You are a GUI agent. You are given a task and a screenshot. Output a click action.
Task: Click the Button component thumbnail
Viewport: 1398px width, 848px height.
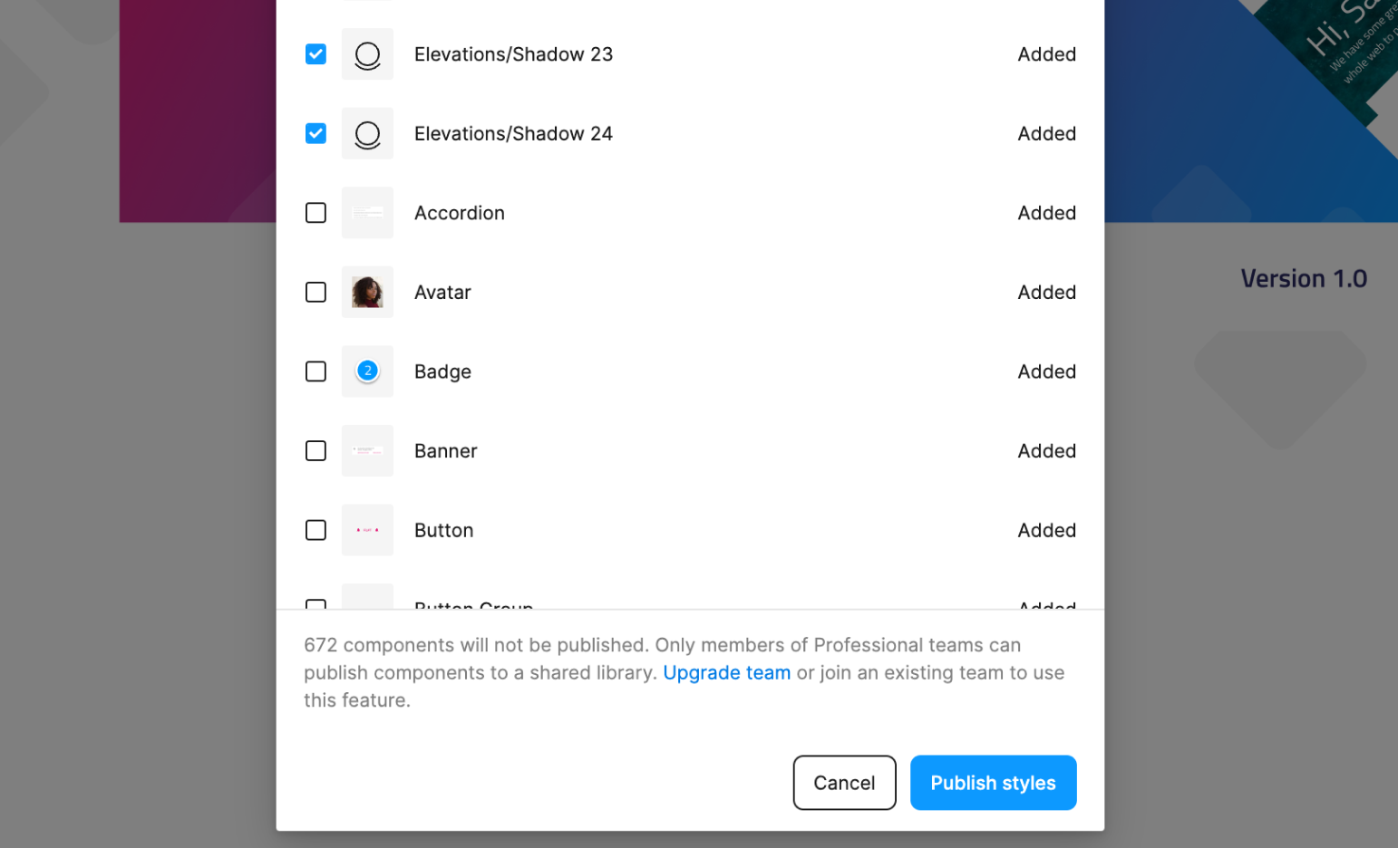(x=367, y=530)
